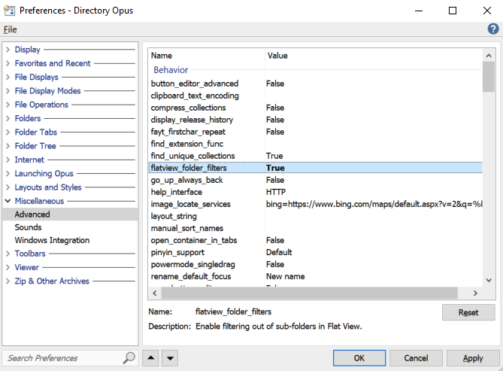
Task: Collapse the Miscellaneous category
Action: pyautogui.click(x=8, y=201)
